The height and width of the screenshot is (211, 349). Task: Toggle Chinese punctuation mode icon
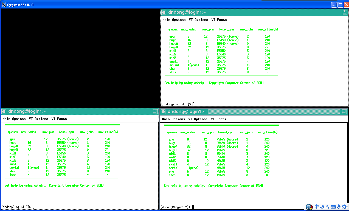coord(328,207)
